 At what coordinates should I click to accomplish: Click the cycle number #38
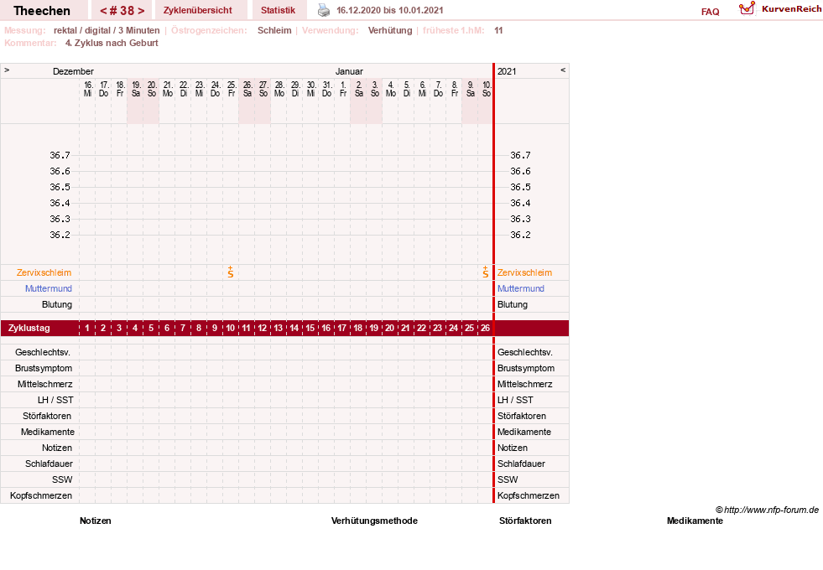tap(122, 11)
